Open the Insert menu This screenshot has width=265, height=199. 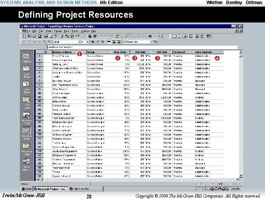click(49, 31)
